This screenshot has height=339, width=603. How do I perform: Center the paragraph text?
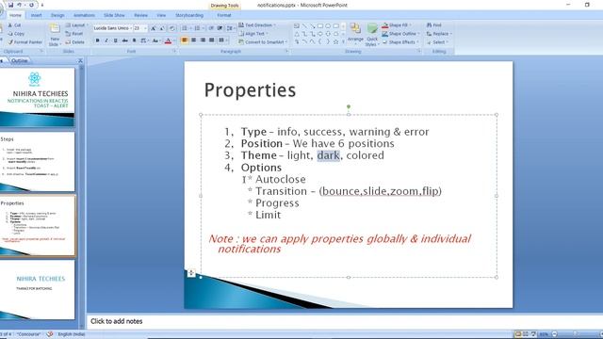(x=193, y=40)
